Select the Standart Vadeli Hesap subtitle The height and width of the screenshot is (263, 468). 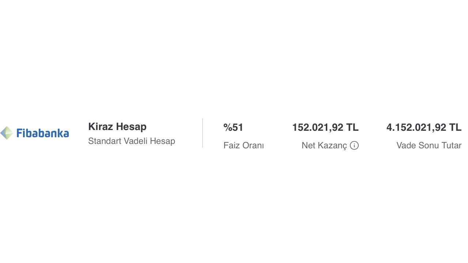pyautogui.click(x=132, y=141)
